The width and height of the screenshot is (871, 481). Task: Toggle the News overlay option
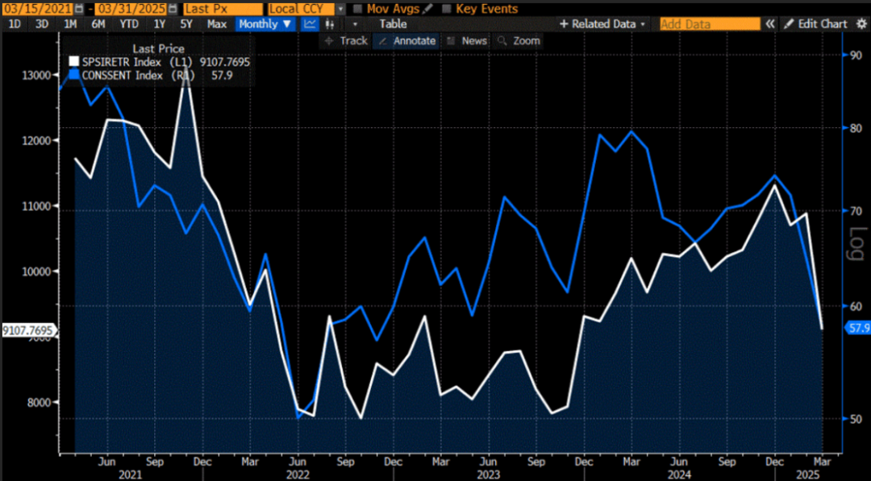point(467,40)
